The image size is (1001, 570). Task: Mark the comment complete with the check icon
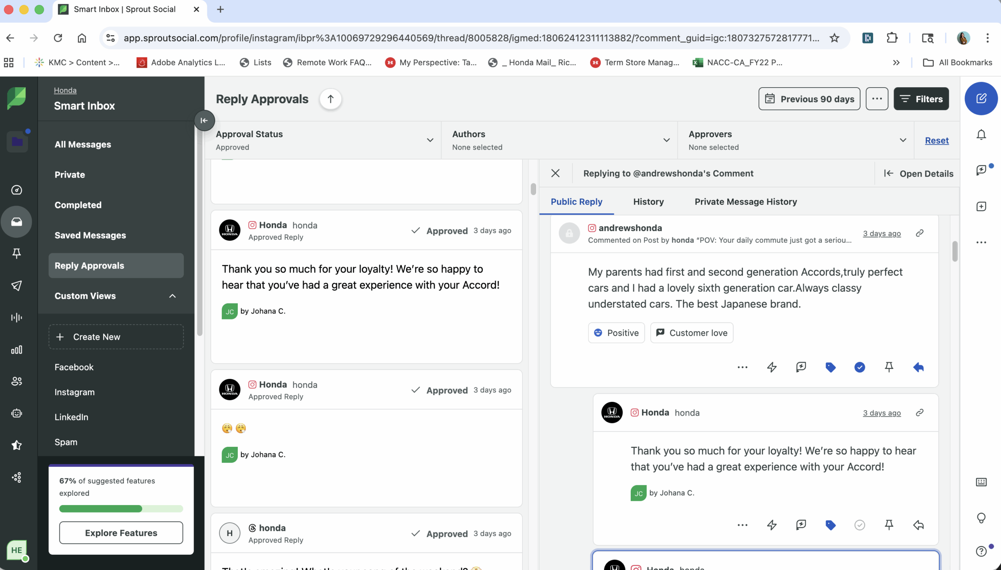[860, 367]
